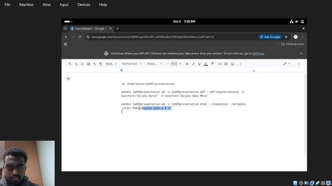332x186 pixels.
Task: Open the Roboto font family dropdown
Action: point(155,64)
